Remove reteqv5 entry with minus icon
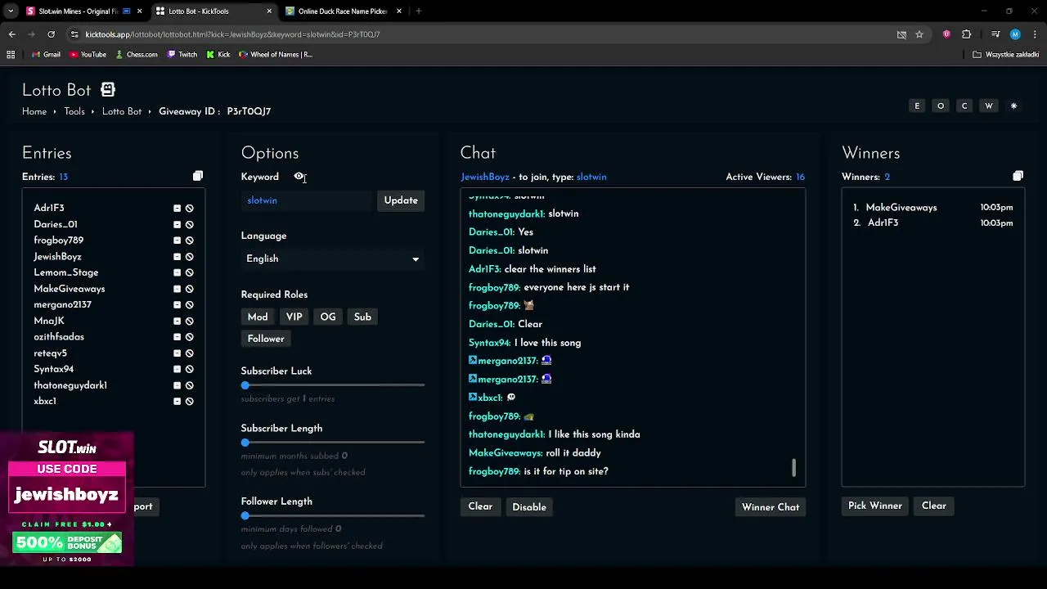This screenshot has height=589, width=1047. (x=177, y=353)
